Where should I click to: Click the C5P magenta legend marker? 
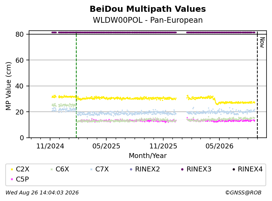click(12, 179)
